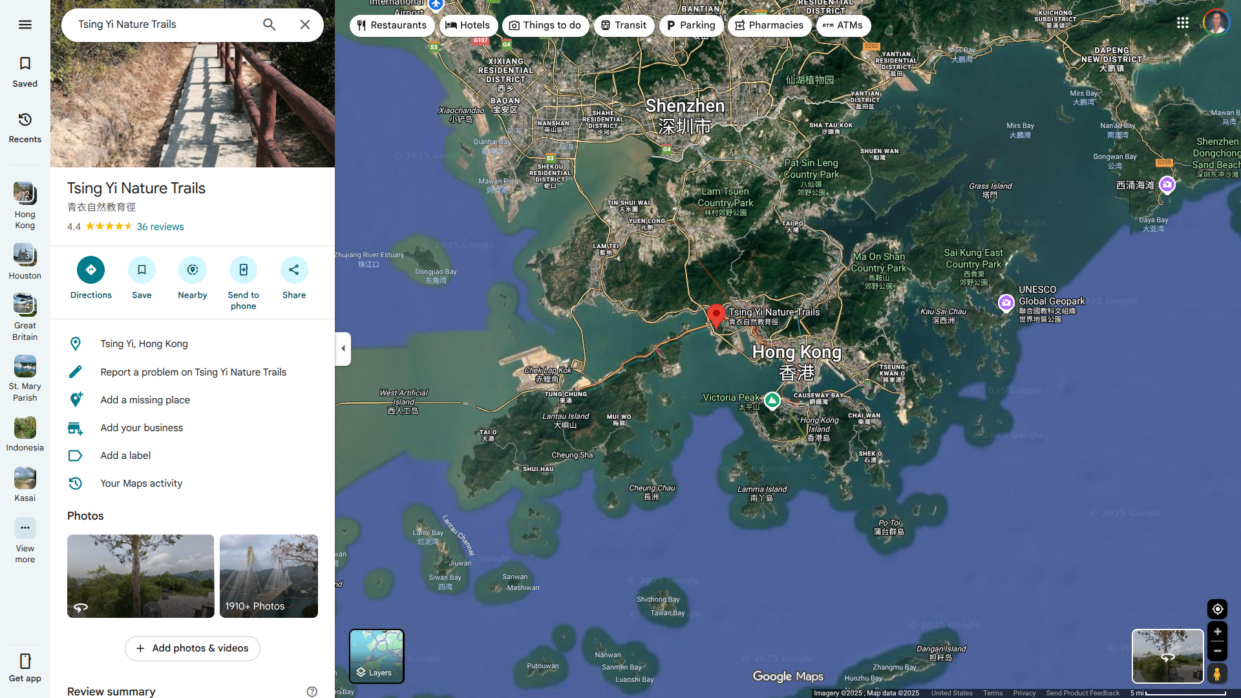The height and width of the screenshot is (698, 1241).
Task: Click the Share icon button
Action: coord(294,270)
